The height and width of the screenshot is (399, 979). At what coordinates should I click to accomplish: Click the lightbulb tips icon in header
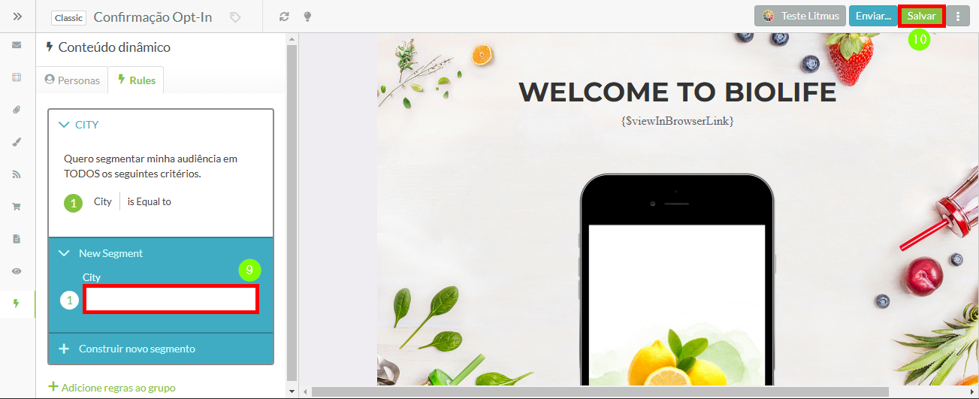(307, 17)
